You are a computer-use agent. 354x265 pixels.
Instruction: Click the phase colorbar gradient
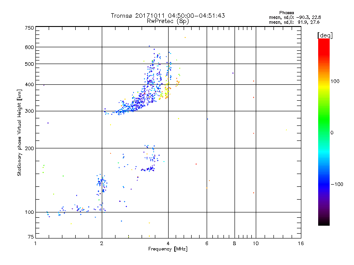click(x=324, y=132)
